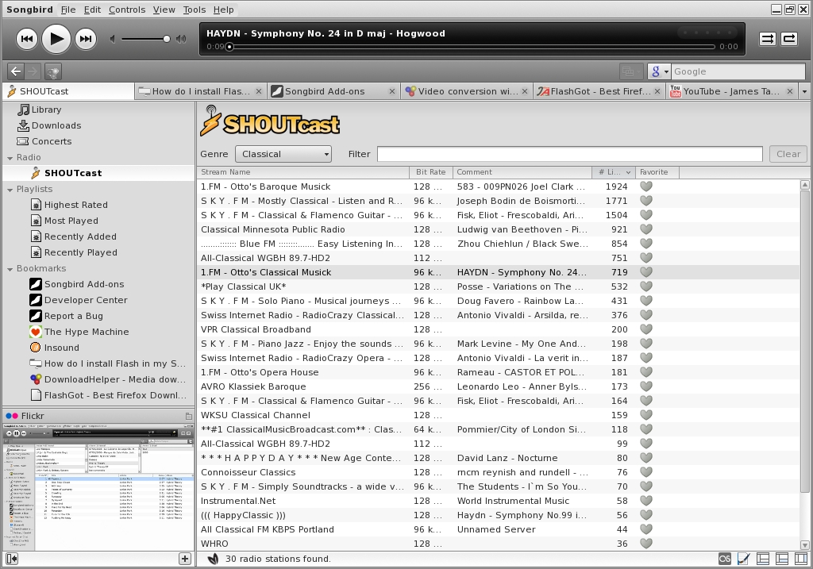Click the Last.fm status bar icon
The image size is (813, 569).
point(725,559)
